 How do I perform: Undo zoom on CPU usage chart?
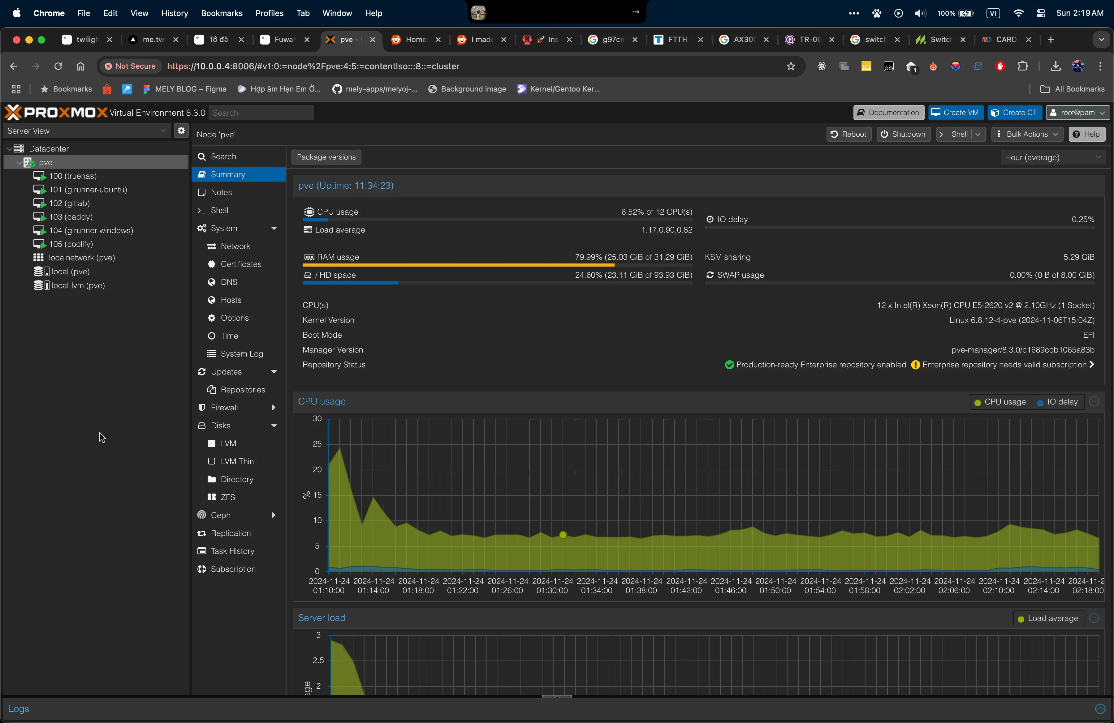(1094, 402)
